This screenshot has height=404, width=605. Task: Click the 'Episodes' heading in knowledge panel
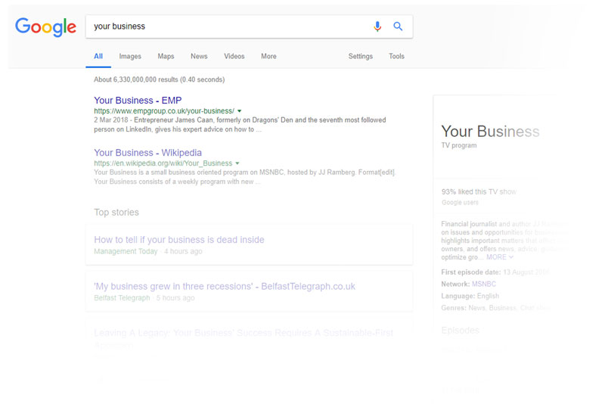[x=461, y=331]
